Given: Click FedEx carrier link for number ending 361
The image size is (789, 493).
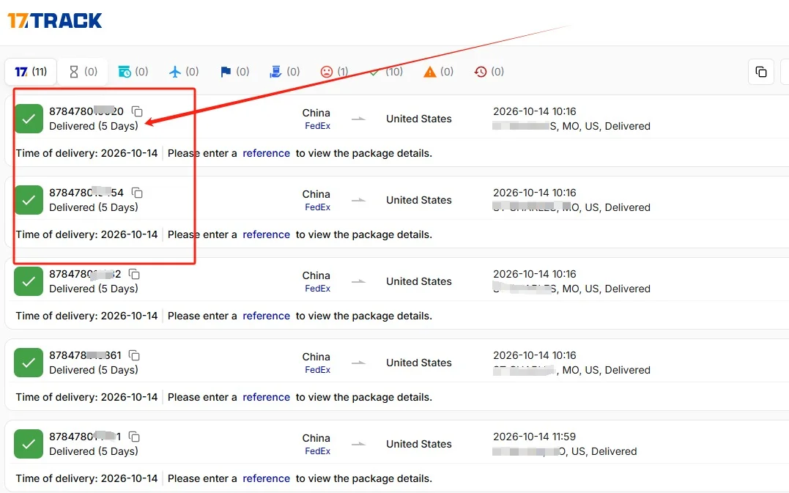Looking at the screenshot, I should point(317,370).
